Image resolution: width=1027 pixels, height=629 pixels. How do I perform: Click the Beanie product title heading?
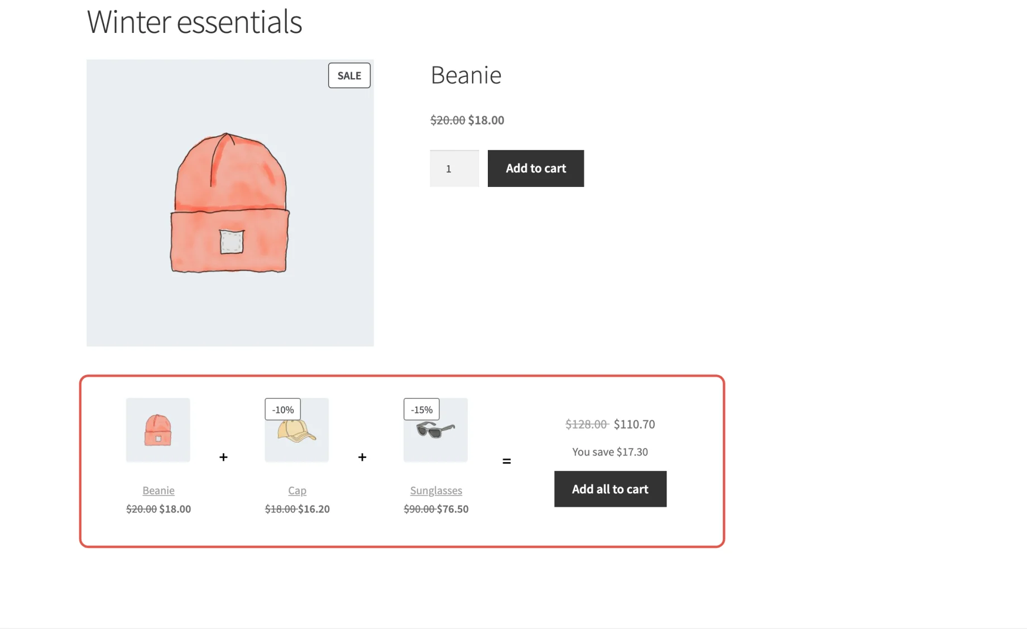[x=466, y=75]
